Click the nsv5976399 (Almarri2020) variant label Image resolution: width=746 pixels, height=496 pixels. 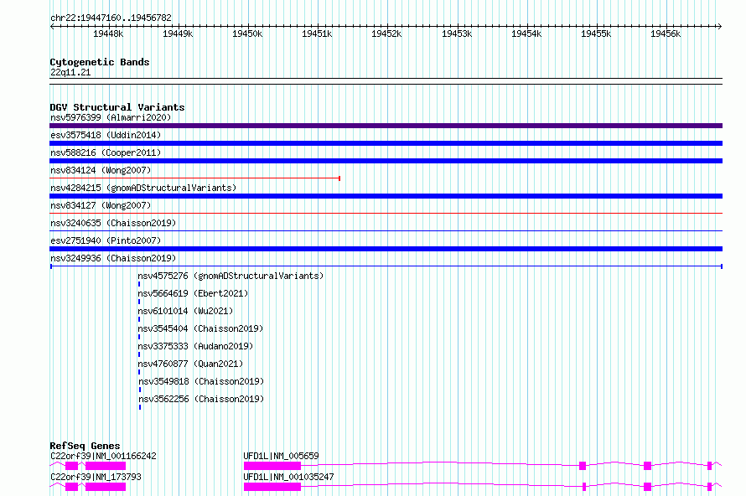click(111, 117)
